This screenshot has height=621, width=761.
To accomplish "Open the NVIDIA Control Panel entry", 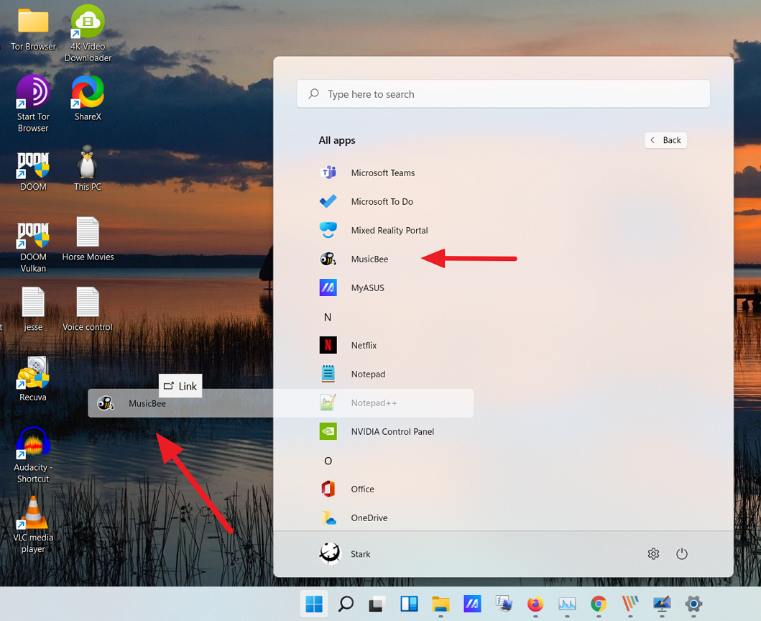I will point(392,431).
